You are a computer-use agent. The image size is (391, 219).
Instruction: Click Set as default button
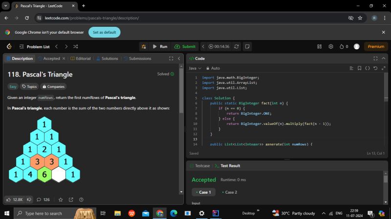coord(104,32)
